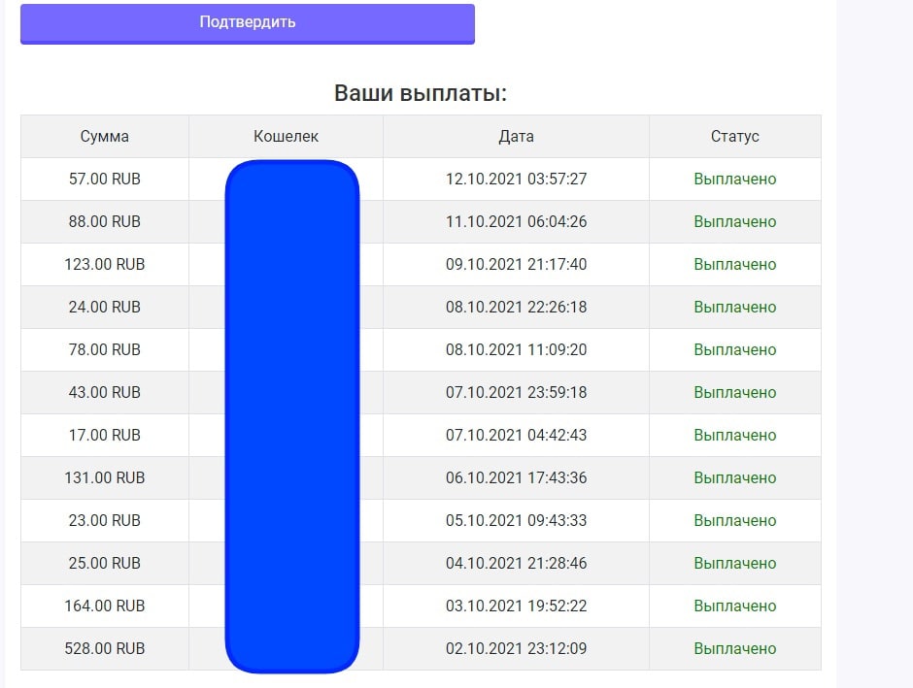Viewport: 913px width, 688px height.
Task: Click Выплачено status for the 57.00 RUB payout
Action: click(x=734, y=180)
